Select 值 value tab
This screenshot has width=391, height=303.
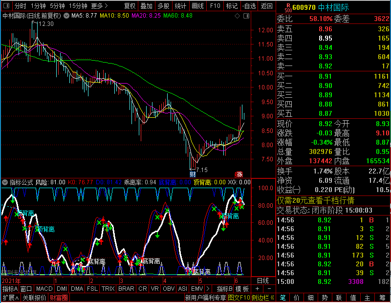click(x=353, y=298)
